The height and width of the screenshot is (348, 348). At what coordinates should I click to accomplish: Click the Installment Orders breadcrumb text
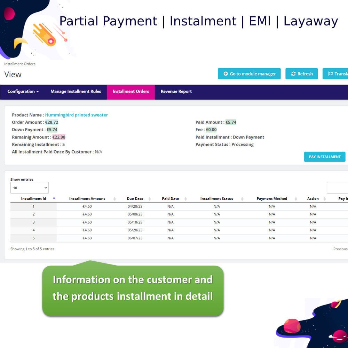tap(20, 64)
